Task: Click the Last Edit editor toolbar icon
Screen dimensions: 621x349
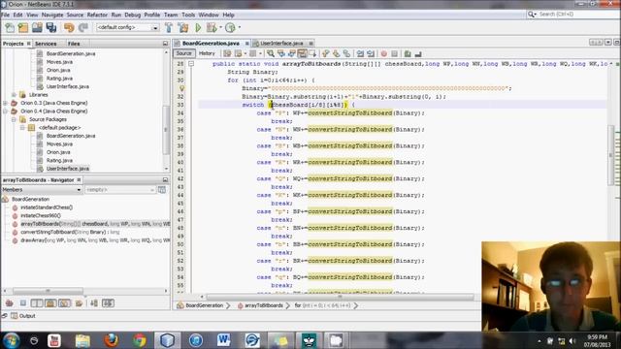Action: (227, 53)
